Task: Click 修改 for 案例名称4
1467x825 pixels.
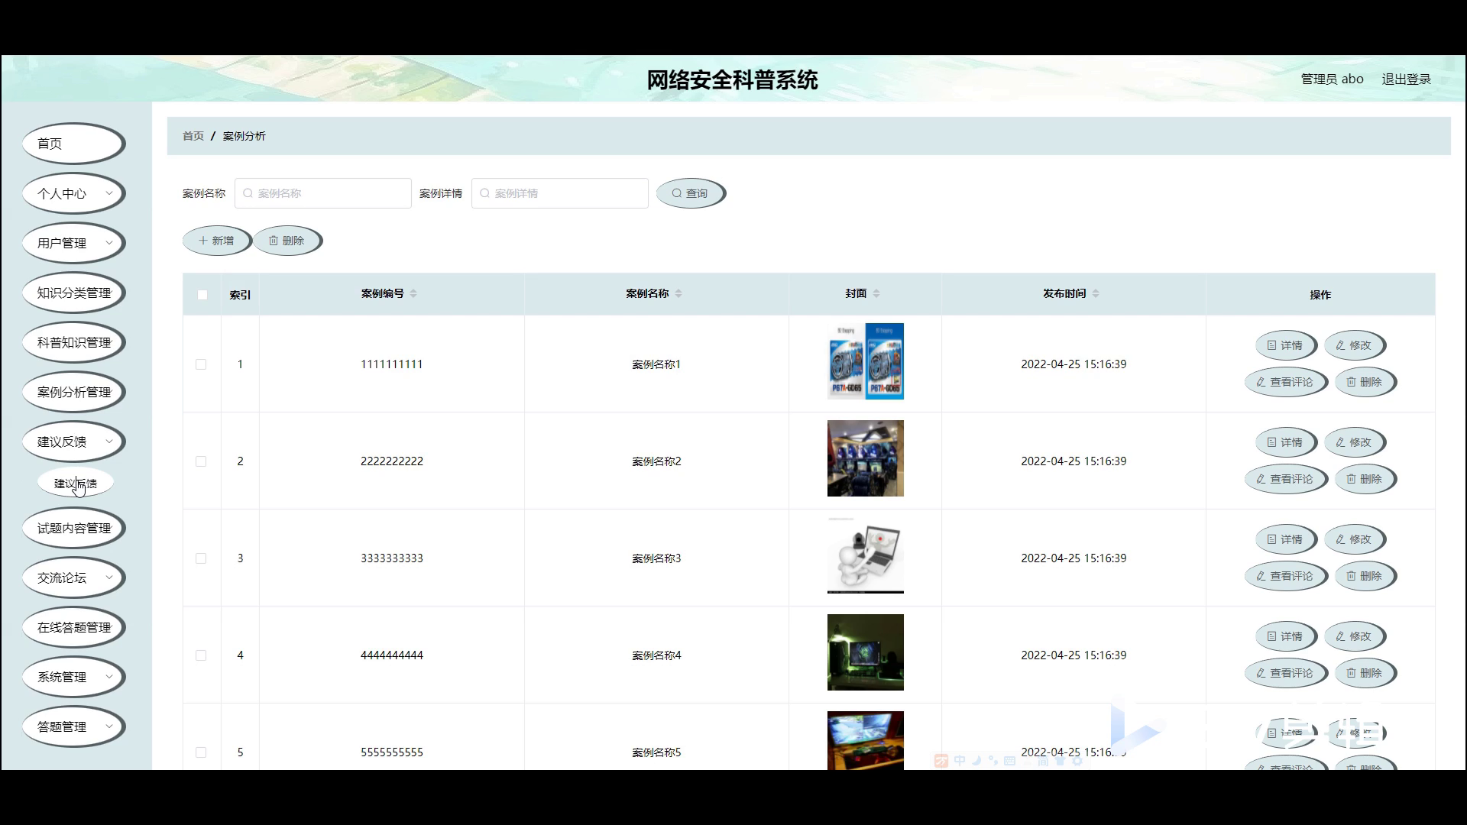Action: pyautogui.click(x=1354, y=636)
